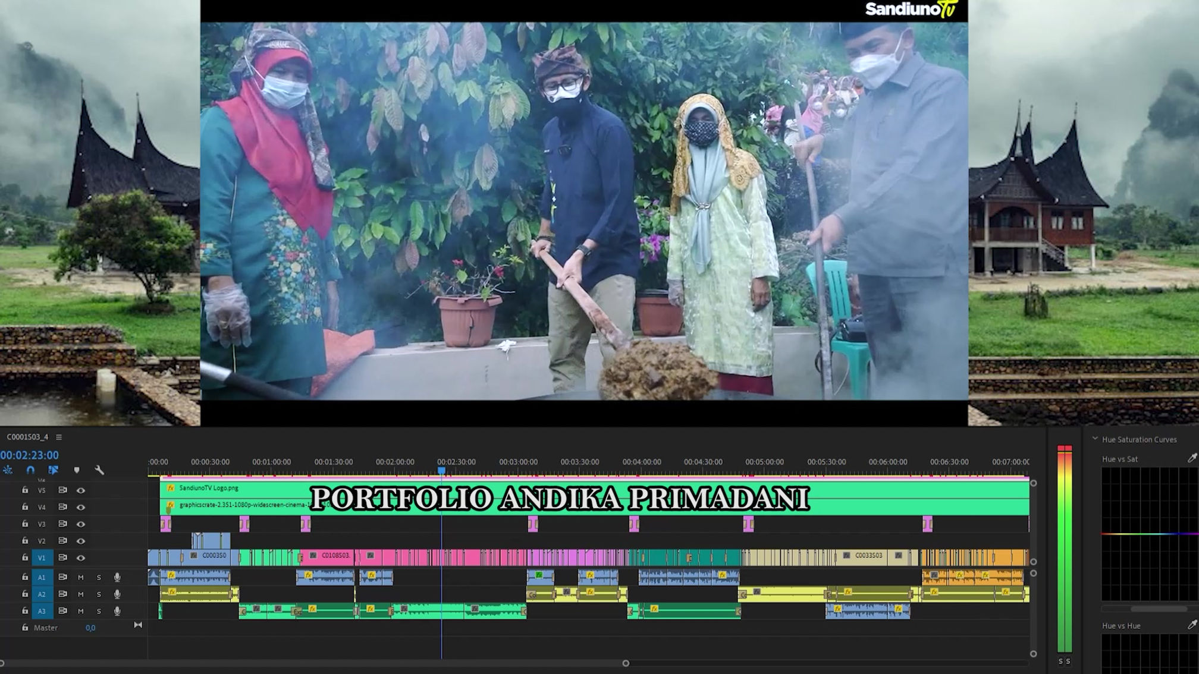Solo audio track A3
The image size is (1199, 674).
coord(99,611)
